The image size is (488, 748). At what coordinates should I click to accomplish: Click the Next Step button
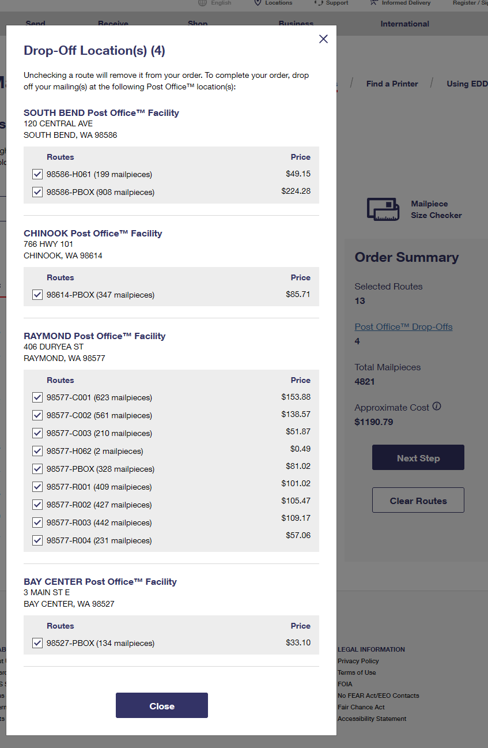point(418,458)
